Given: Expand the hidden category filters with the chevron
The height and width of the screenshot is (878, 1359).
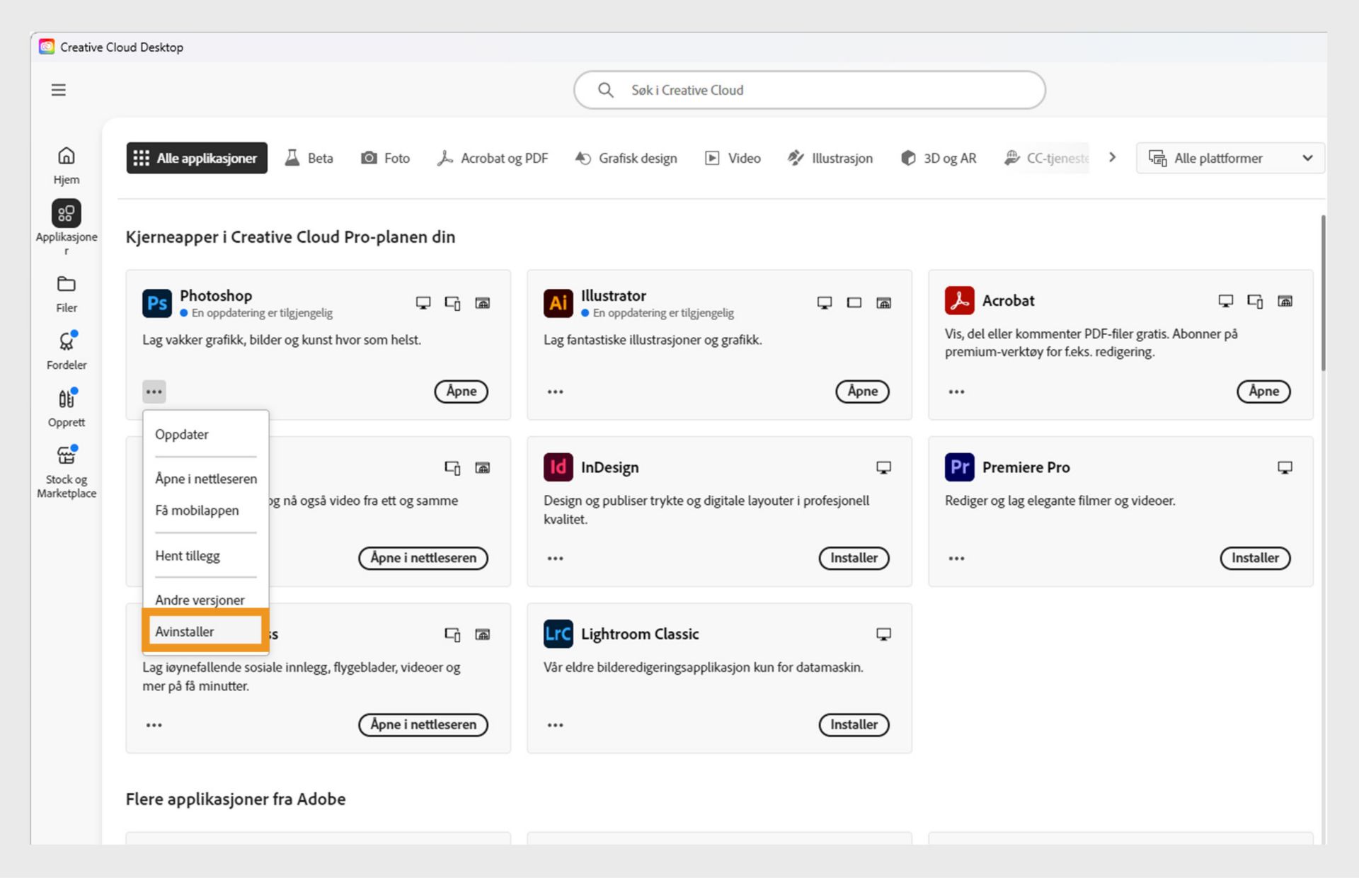Looking at the screenshot, I should [1112, 157].
